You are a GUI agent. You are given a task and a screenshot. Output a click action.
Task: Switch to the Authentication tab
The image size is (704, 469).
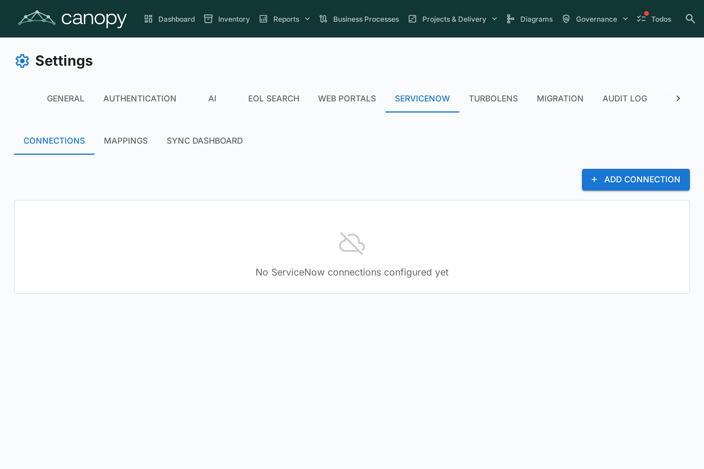coord(140,98)
